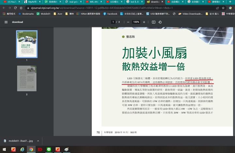Open the LINE app from the taskbar
Viewport: 235px width, 153px height.
[49, 149]
